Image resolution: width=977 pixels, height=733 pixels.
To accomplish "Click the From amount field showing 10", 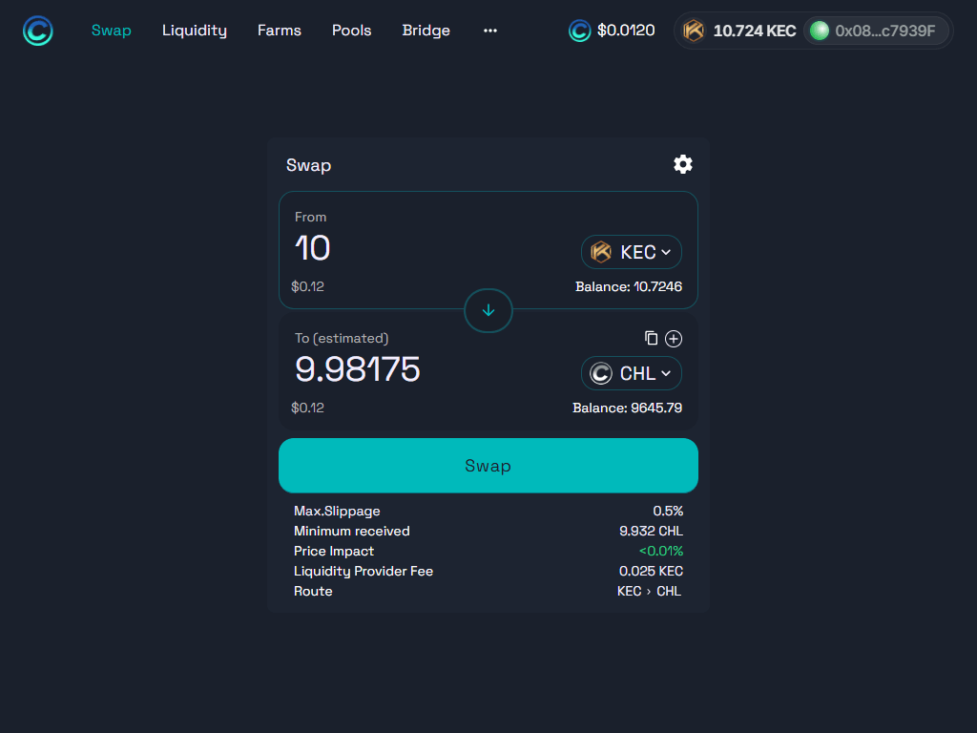I will (x=312, y=248).
